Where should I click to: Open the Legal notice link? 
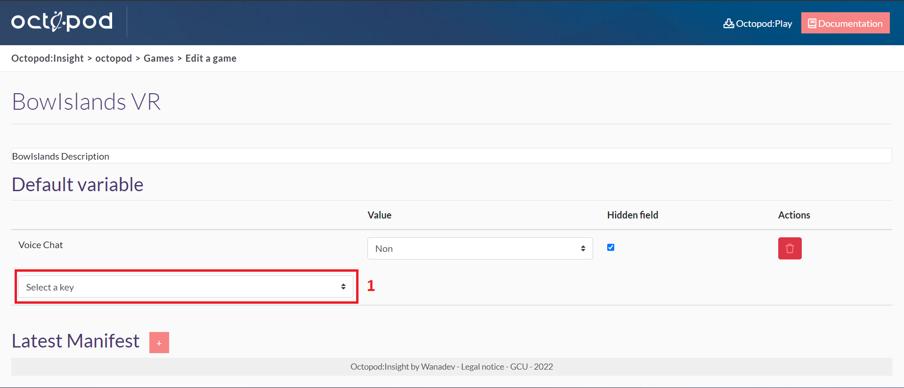pos(482,367)
